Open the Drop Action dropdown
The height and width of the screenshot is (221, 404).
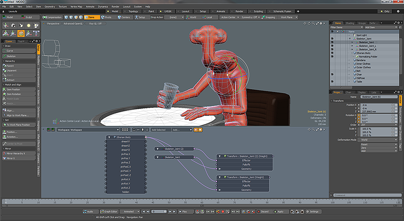pos(174,17)
